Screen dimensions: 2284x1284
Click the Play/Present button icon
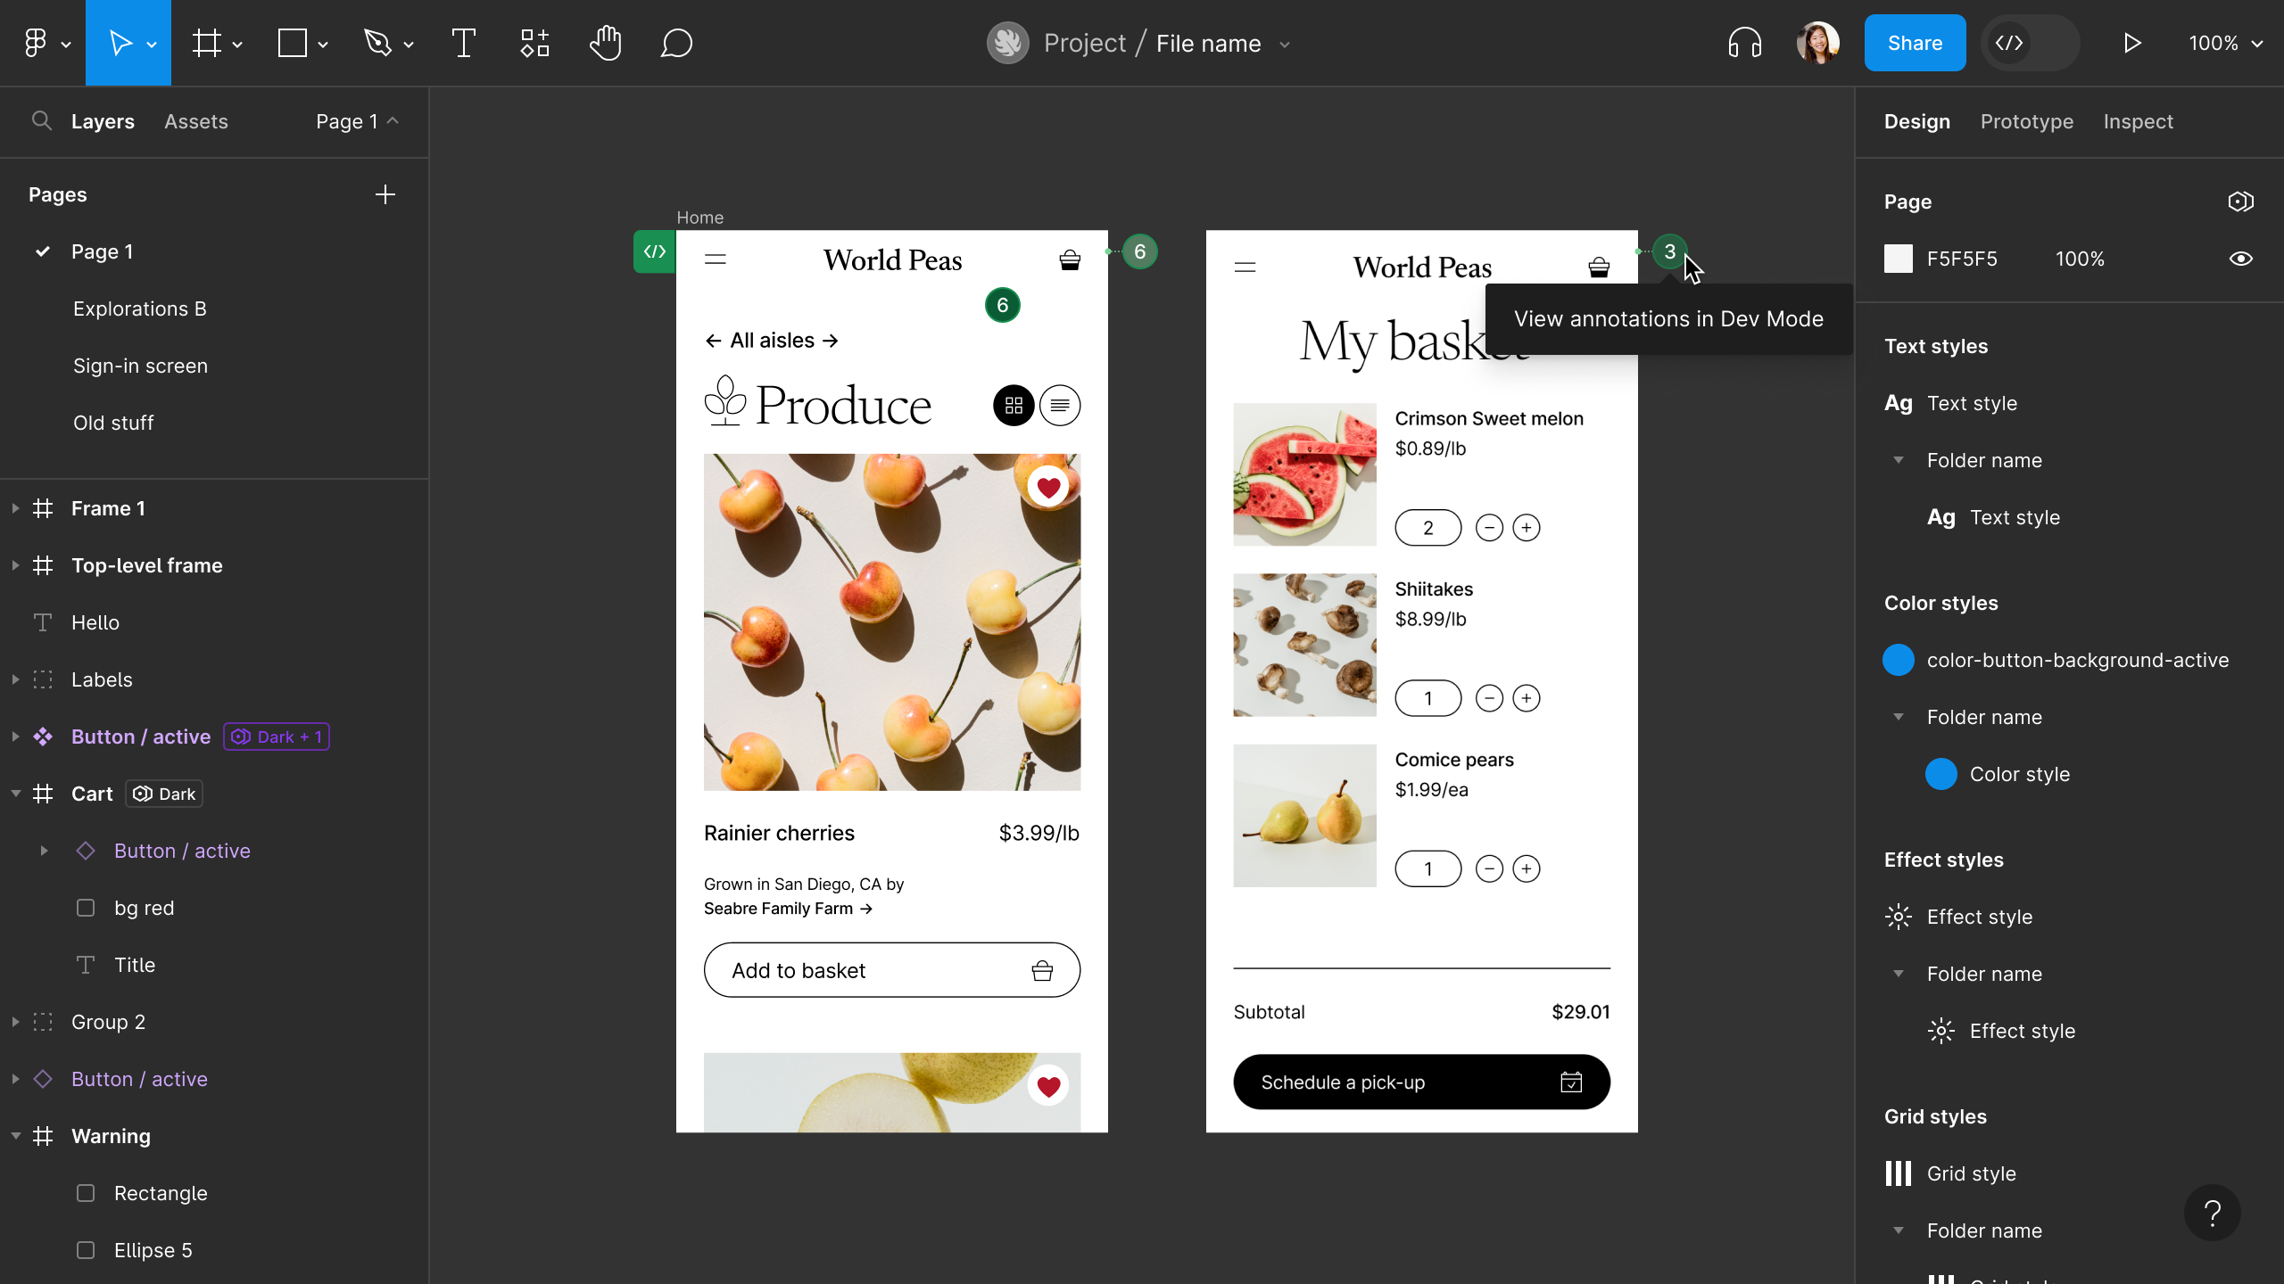[2131, 44]
